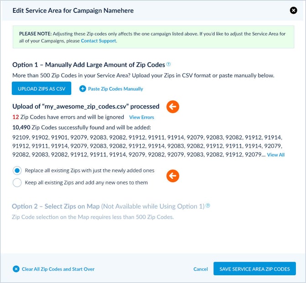Click the first zip code 92109
Viewport: 306px width, 283px height.
21,137
